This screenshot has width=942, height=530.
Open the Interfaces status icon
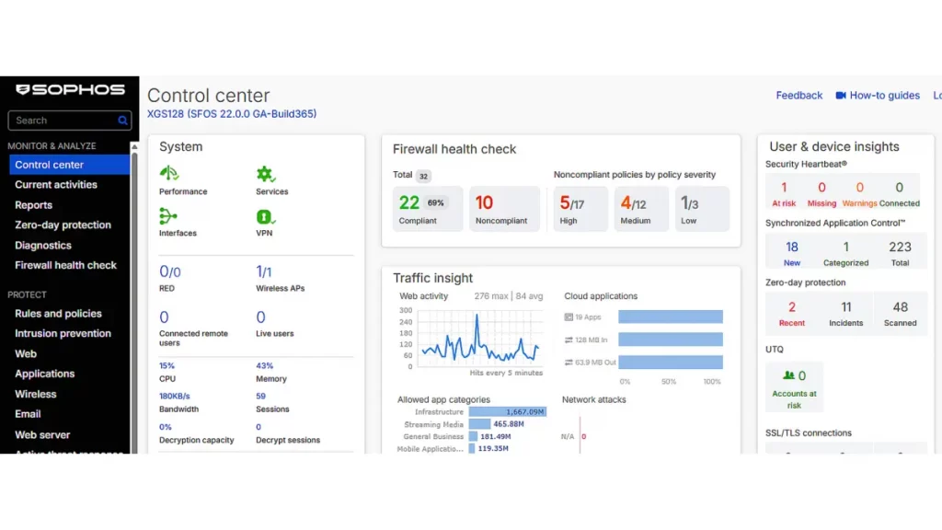pyautogui.click(x=168, y=216)
